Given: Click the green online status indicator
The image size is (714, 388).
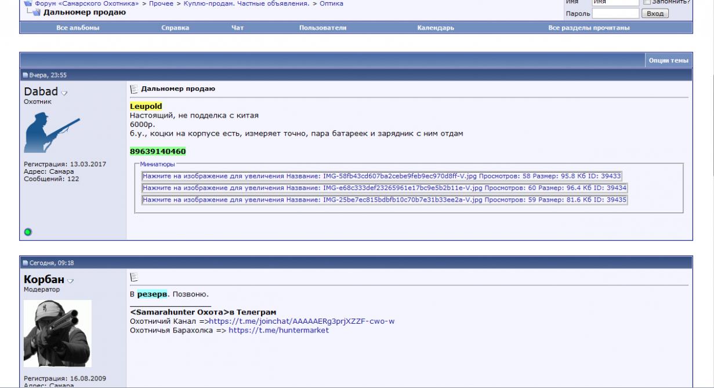Looking at the screenshot, I should click(27, 232).
